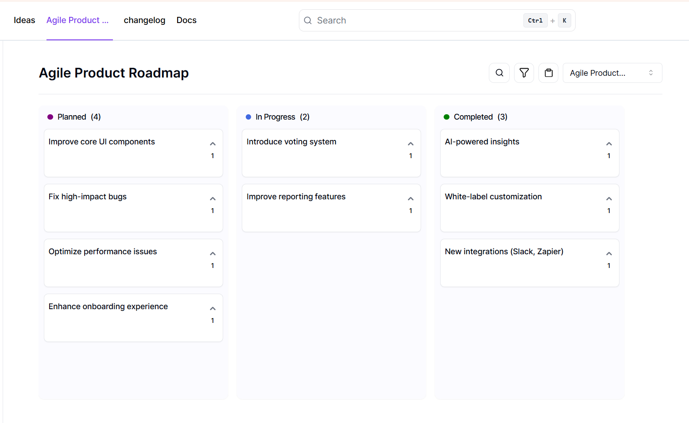The width and height of the screenshot is (689, 423).
Task: Open the Agile Product... roadmap dropdown
Action: pyautogui.click(x=612, y=73)
